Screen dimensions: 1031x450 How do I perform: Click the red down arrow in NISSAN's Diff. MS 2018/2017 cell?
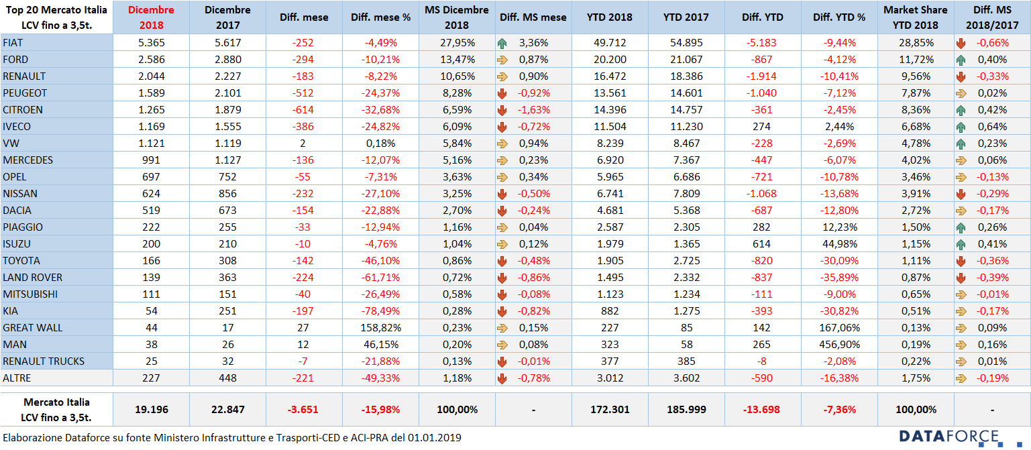click(961, 194)
